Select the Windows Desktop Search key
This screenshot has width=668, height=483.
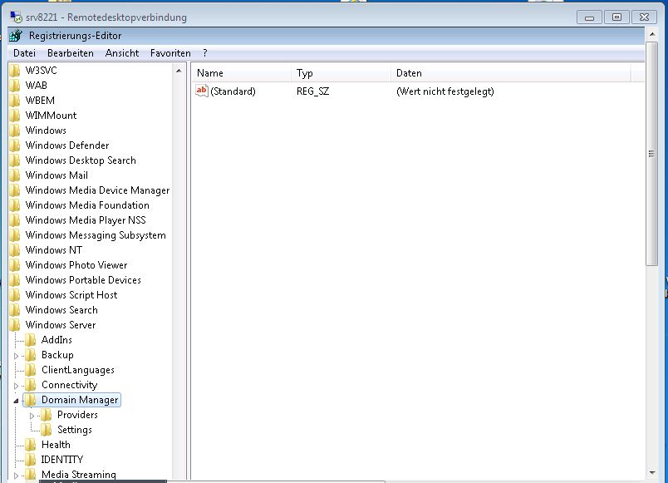point(81,160)
